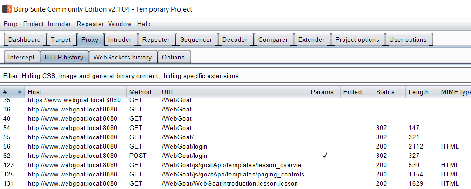This screenshot has width=471, height=189.
Task: Click the sort arrow in # column
Action: point(20,91)
